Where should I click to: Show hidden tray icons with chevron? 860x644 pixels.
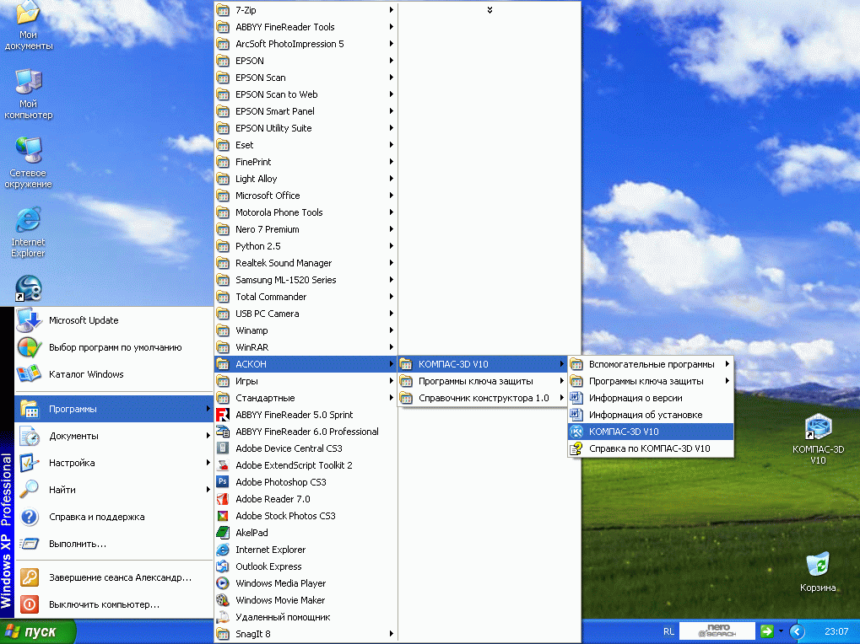click(x=797, y=631)
